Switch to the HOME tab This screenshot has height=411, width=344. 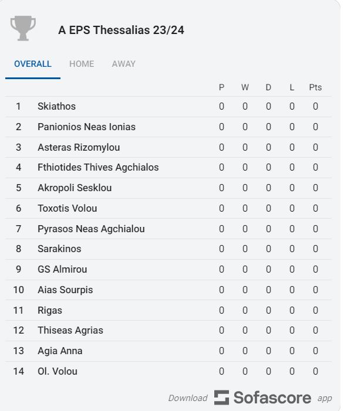click(x=82, y=64)
